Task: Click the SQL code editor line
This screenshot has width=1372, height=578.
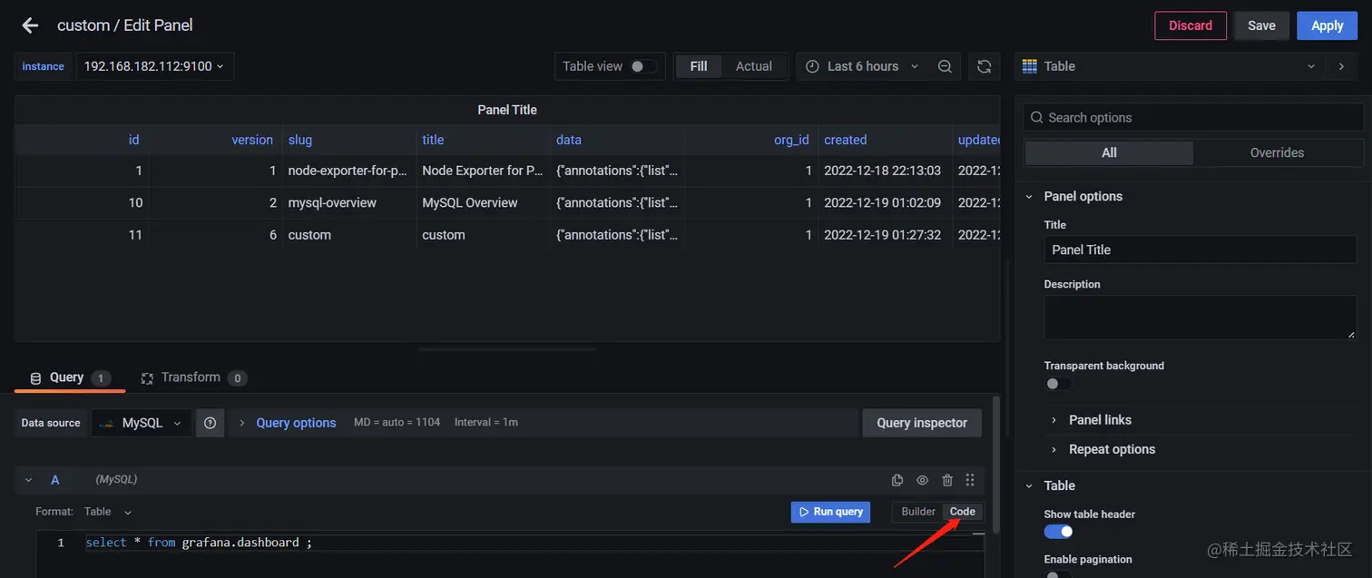Action: [x=534, y=543]
